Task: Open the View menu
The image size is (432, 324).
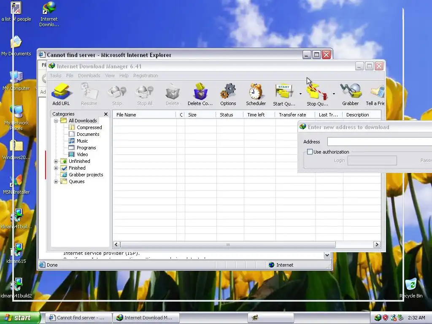Action: pyautogui.click(x=110, y=76)
